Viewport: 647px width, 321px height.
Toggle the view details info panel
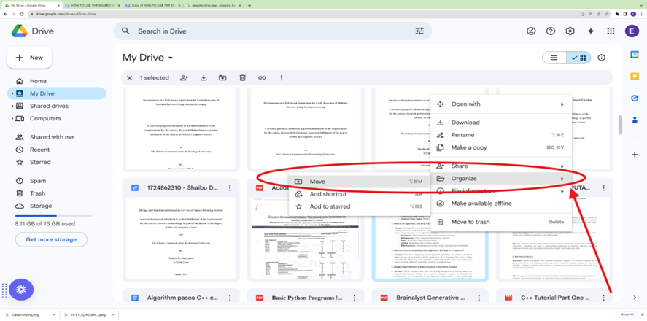(x=602, y=58)
